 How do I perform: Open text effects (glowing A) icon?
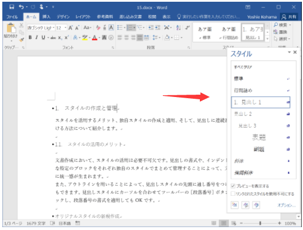pos(75,38)
